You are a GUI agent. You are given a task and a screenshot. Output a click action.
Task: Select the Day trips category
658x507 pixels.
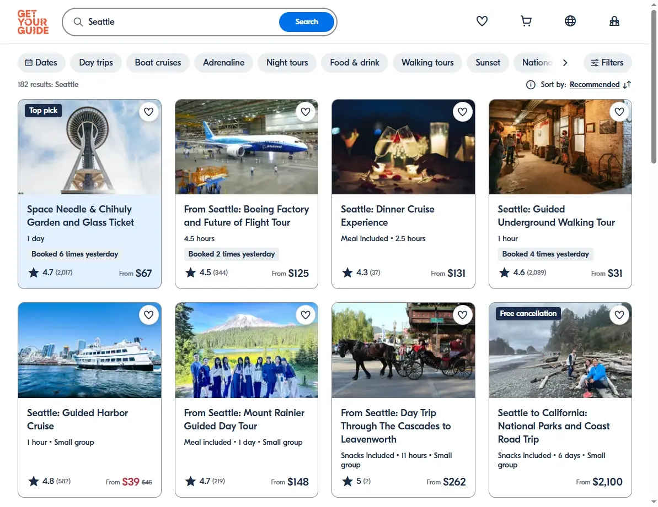pyautogui.click(x=96, y=63)
